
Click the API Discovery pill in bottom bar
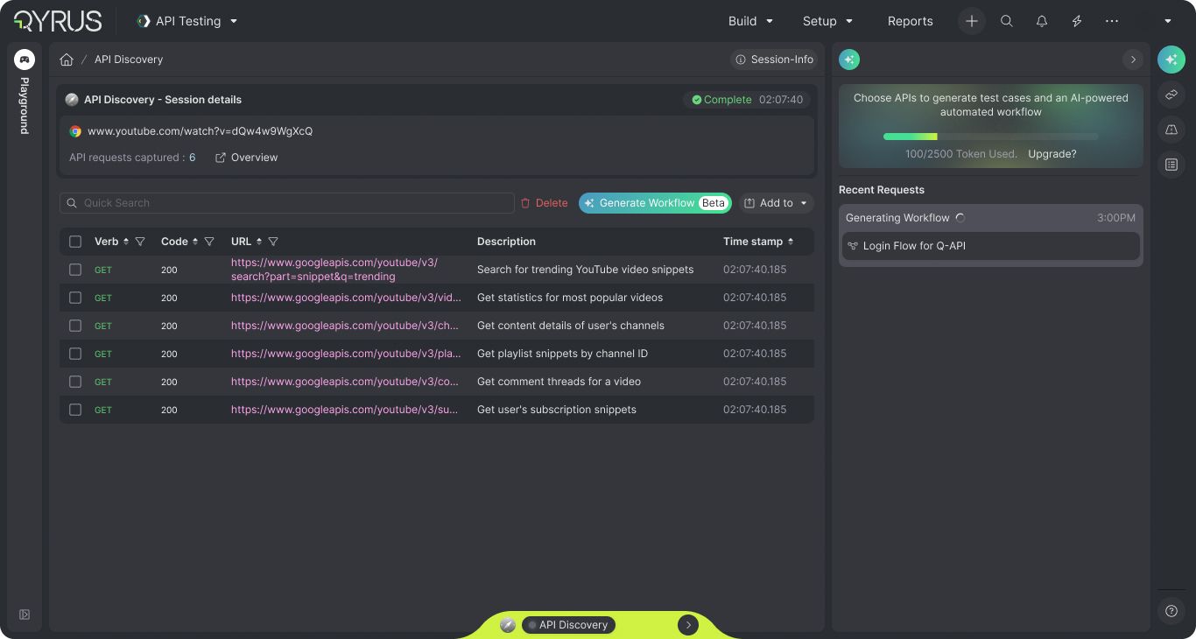click(569, 625)
